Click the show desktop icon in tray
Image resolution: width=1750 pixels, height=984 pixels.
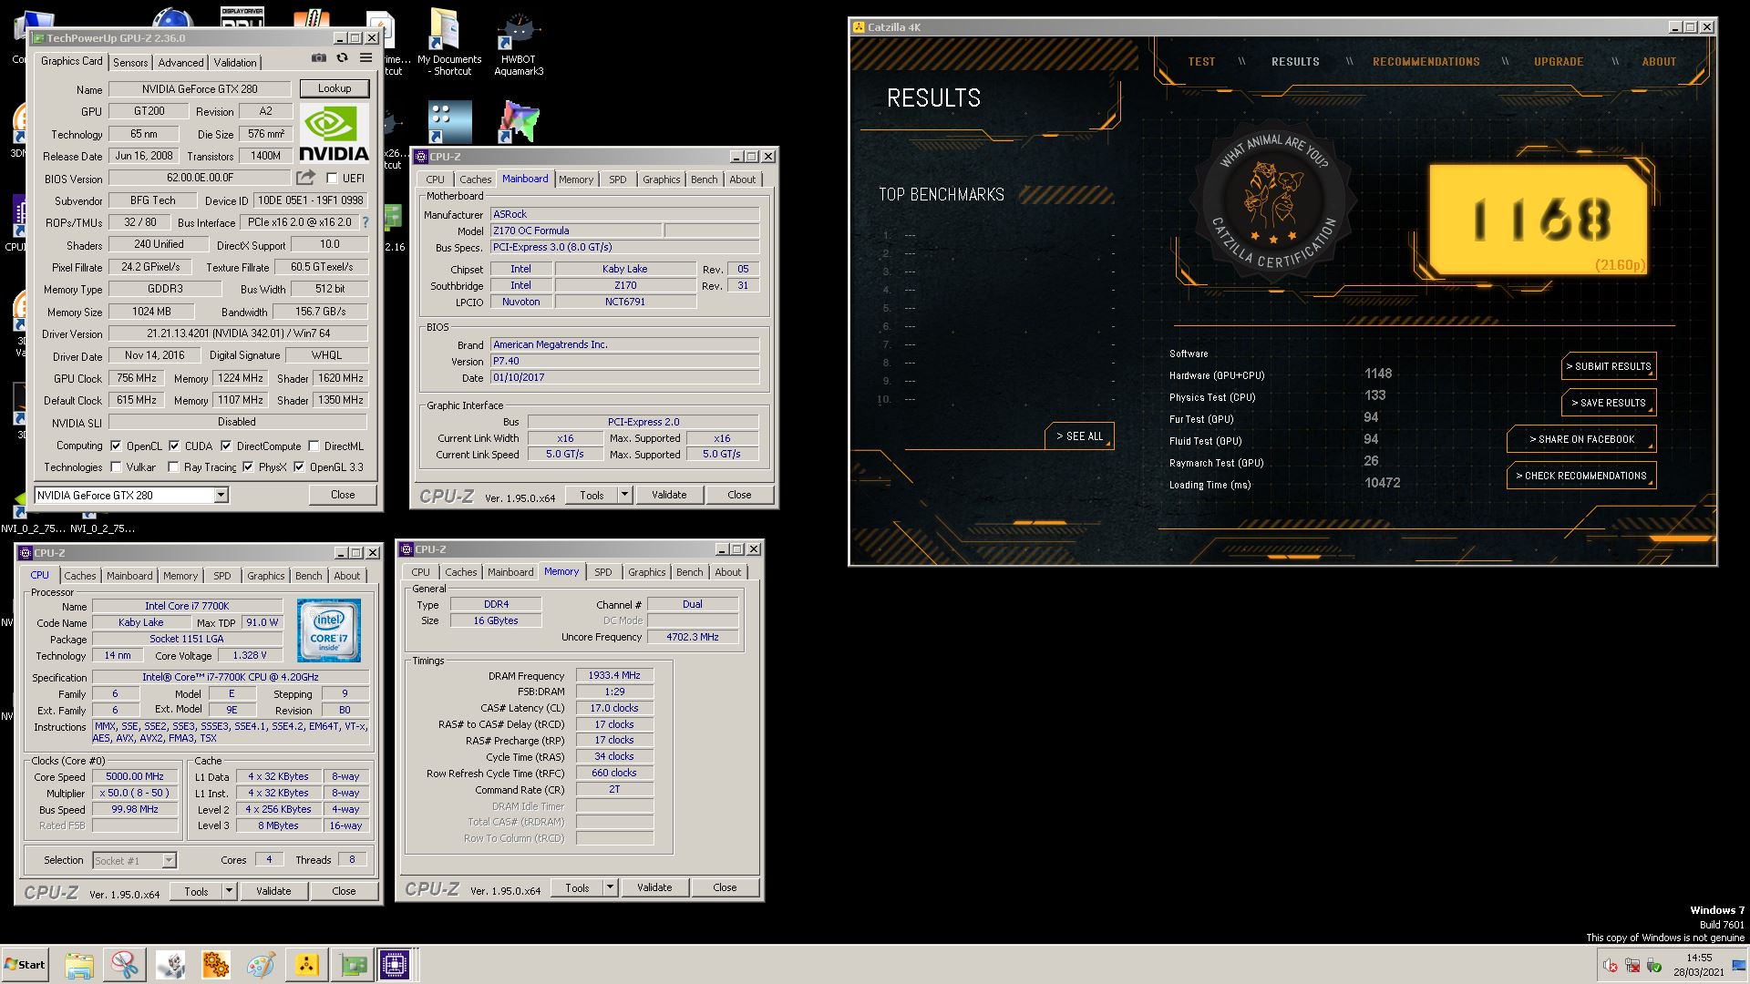coord(1738,966)
